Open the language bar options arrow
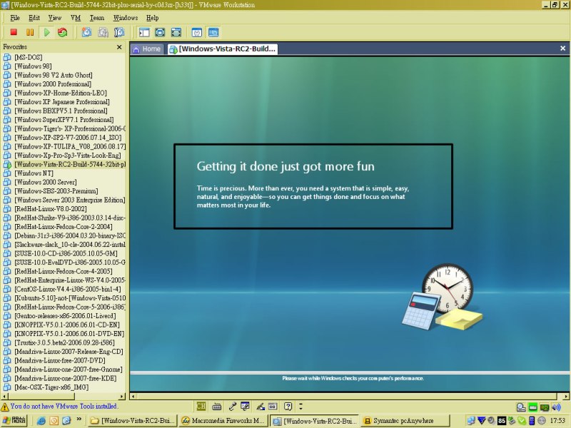 pyautogui.click(x=300, y=406)
